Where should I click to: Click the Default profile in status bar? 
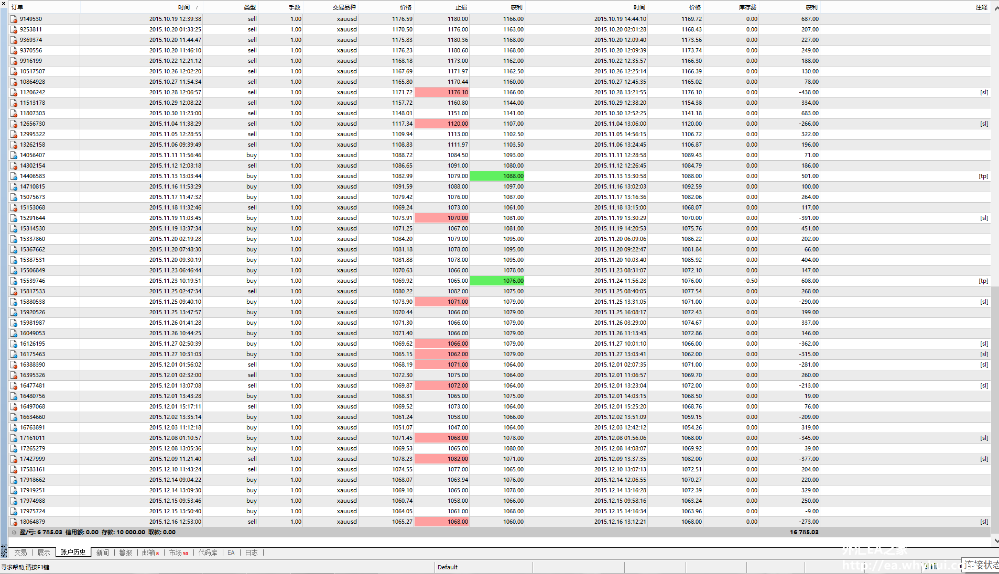tap(448, 567)
